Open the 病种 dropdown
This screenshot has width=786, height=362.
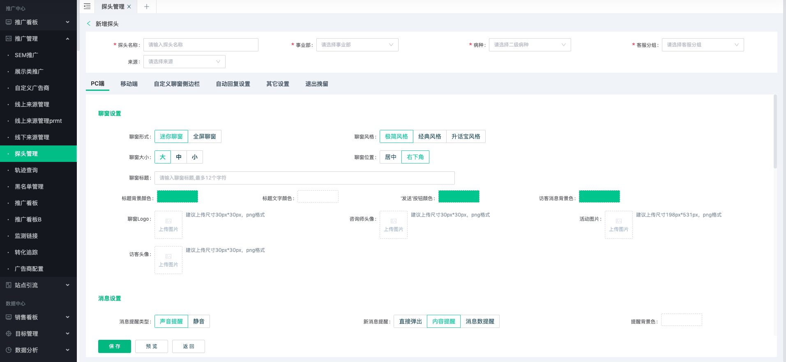tap(530, 45)
